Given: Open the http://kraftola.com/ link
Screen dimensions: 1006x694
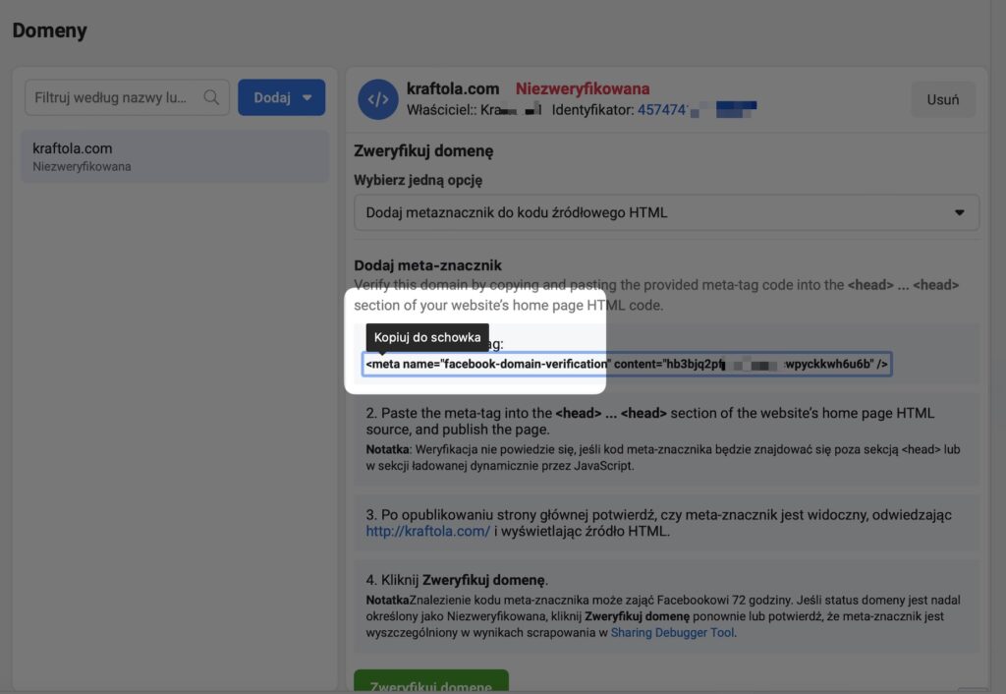Looking at the screenshot, I should pyautogui.click(x=428, y=532).
